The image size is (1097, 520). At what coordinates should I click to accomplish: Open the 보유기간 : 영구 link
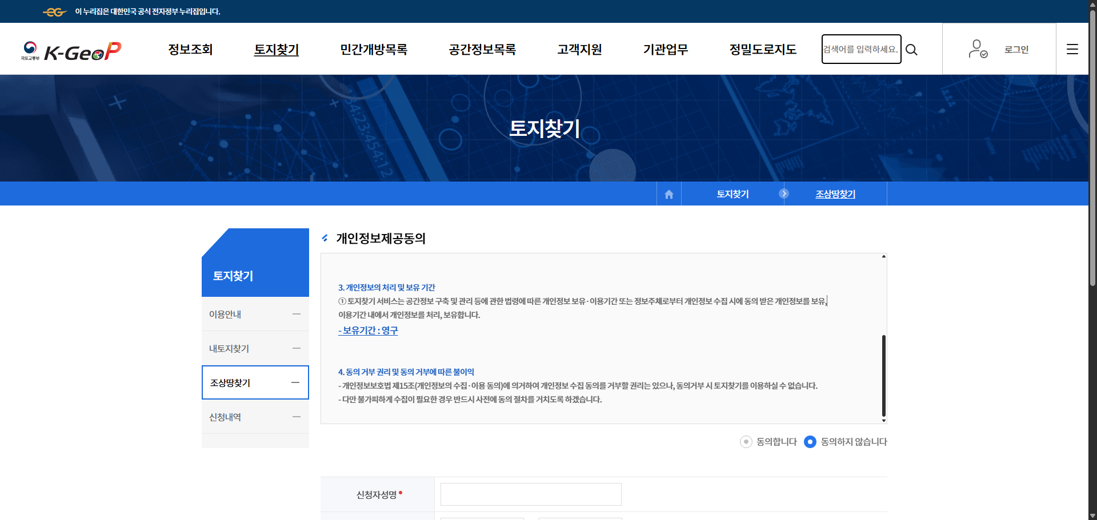point(368,330)
